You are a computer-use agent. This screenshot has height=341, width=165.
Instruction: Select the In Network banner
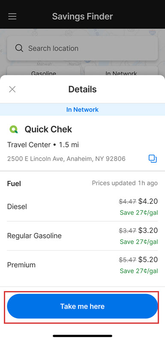[82, 109]
